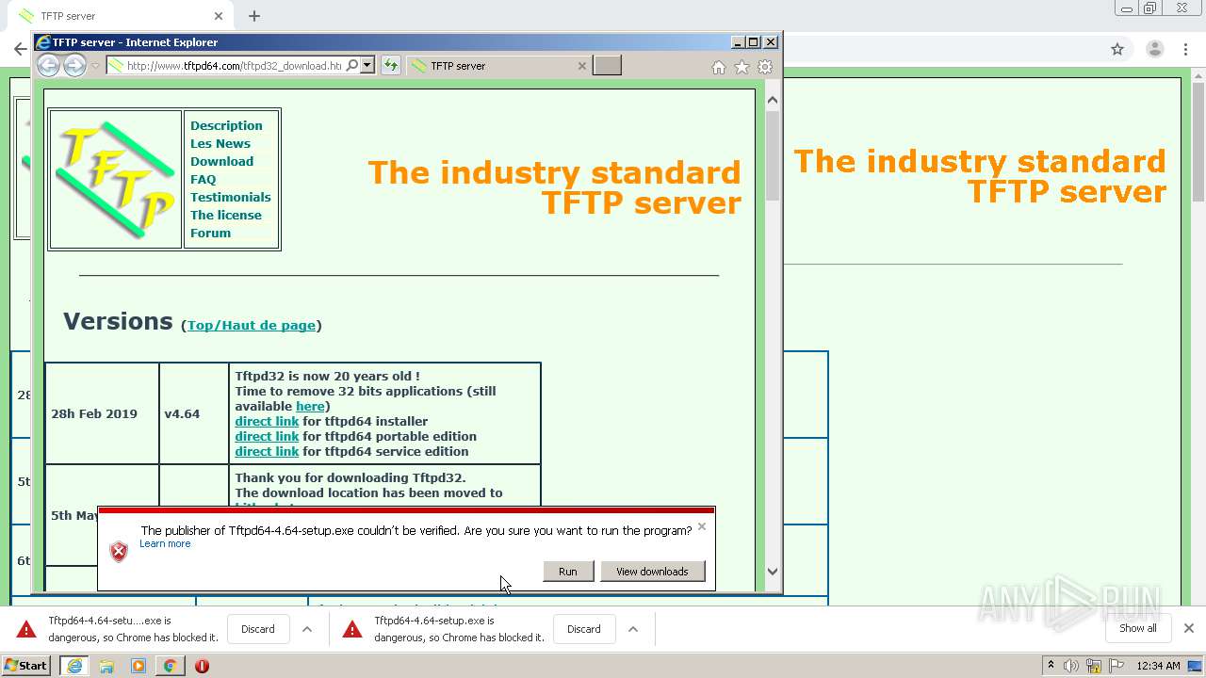The width and height of the screenshot is (1206, 678).
Task: Open Windows Explorer folder taskbar icon
Action: [x=106, y=666]
